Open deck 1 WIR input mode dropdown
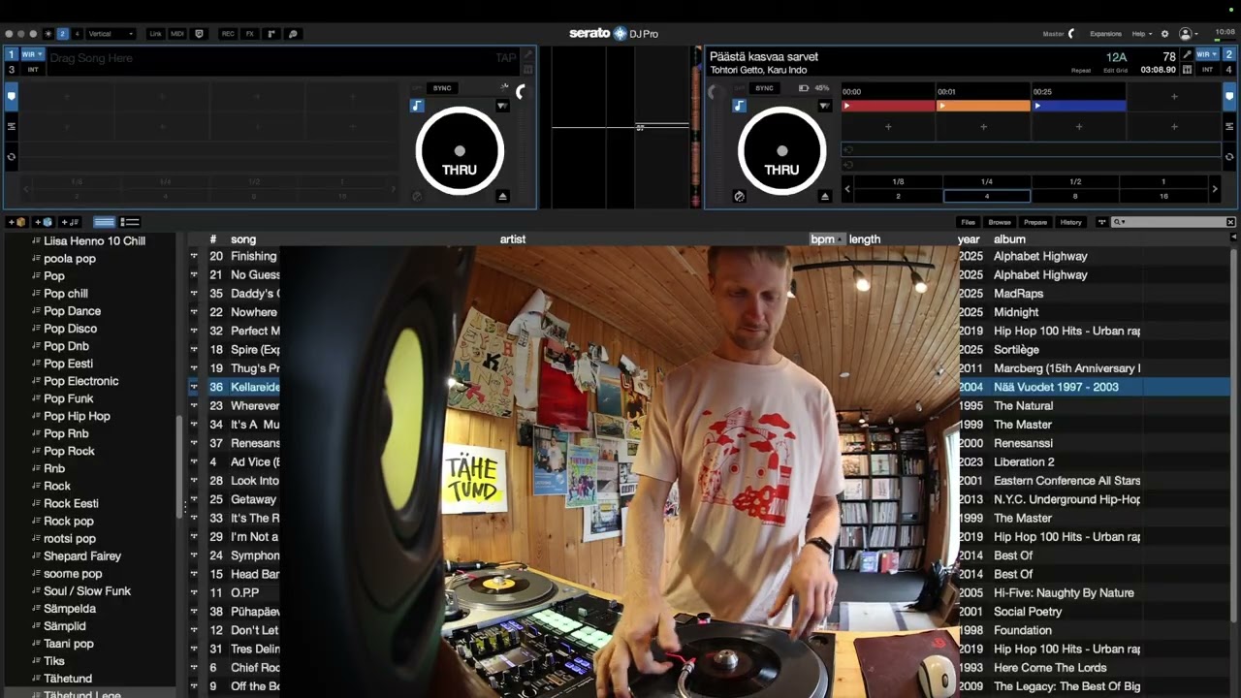This screenshot has height=698, width=1241. click(x=33, y=54)
